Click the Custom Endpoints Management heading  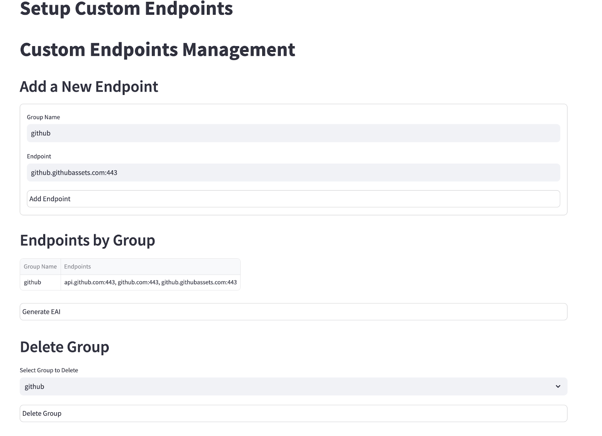point(157,50)
